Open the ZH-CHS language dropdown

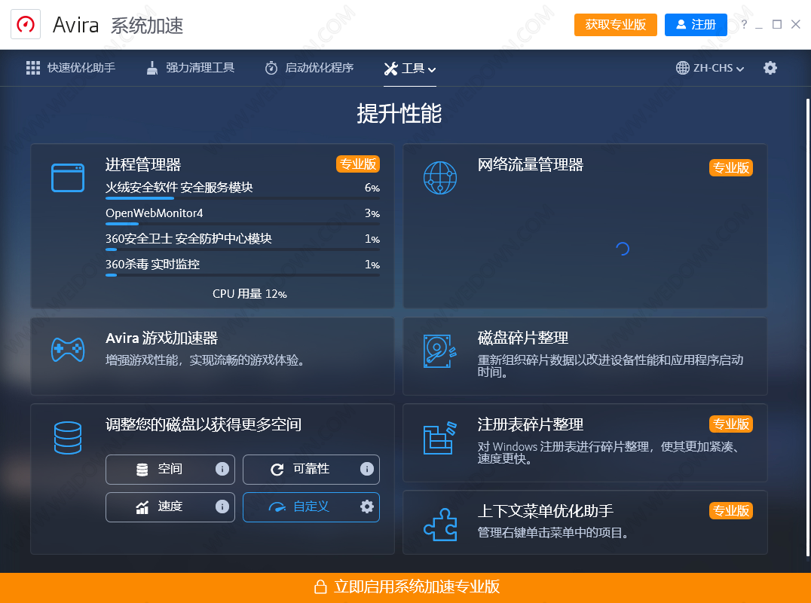710,68
